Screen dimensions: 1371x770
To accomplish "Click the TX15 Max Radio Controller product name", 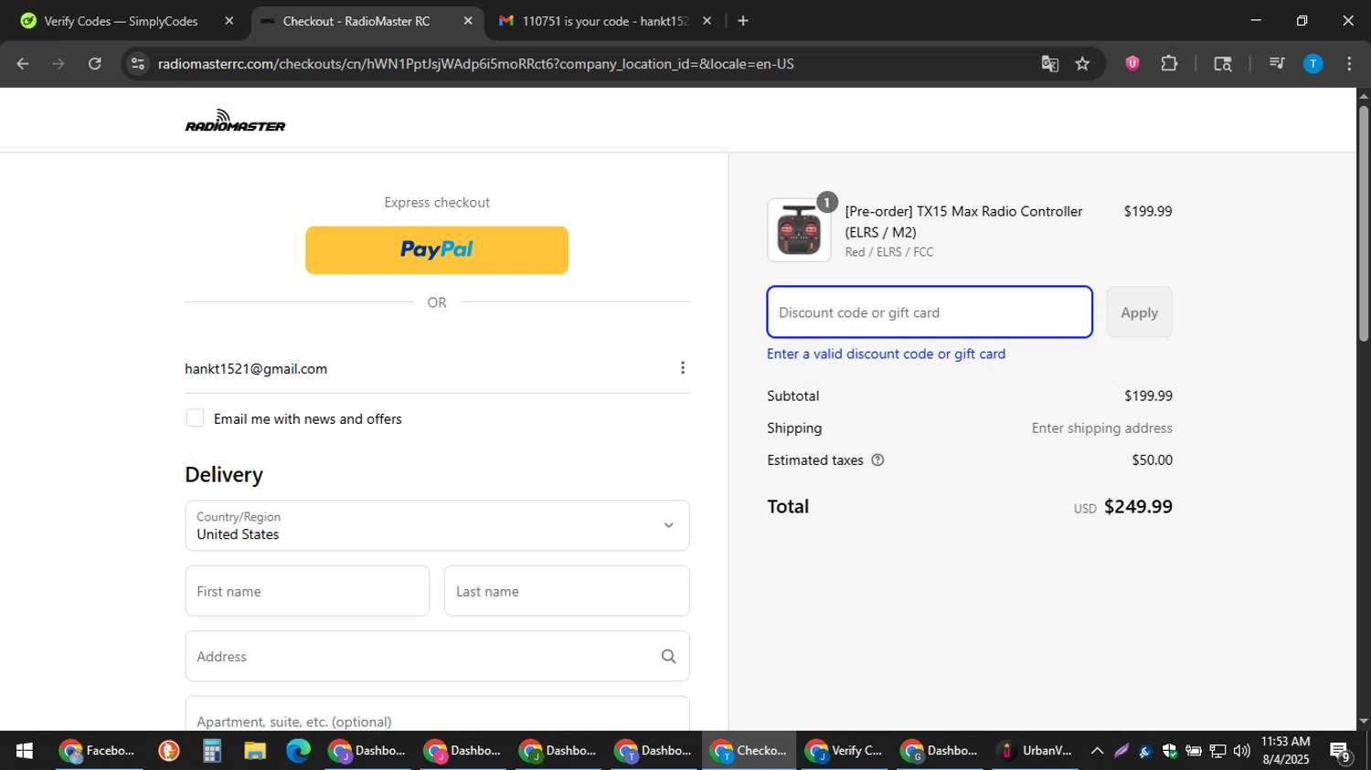I will click(x=963, y=222).
